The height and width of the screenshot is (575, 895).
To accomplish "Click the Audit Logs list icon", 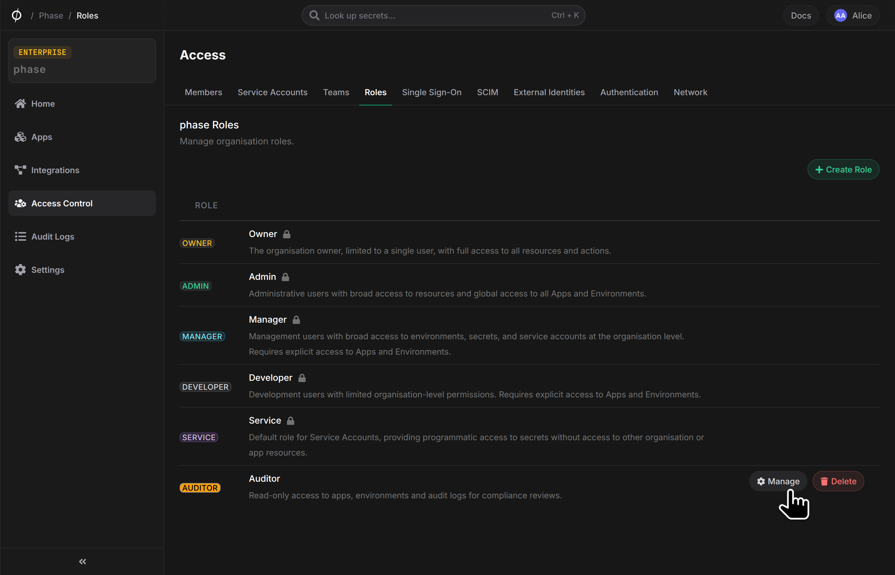I will click(20, 236).
